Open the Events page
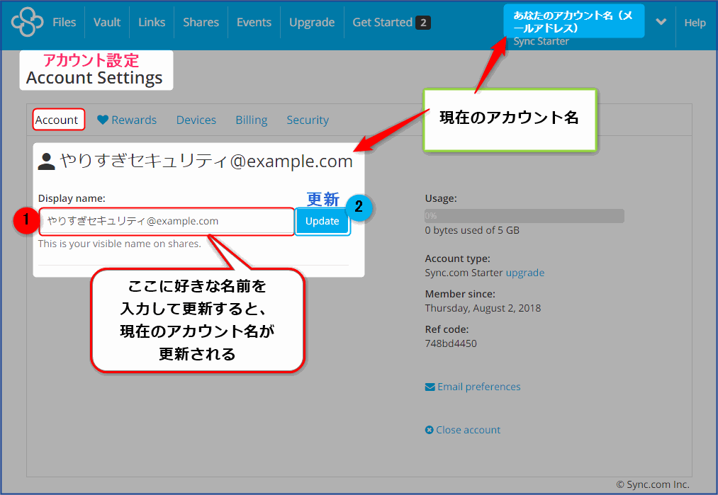 [254, 22]
